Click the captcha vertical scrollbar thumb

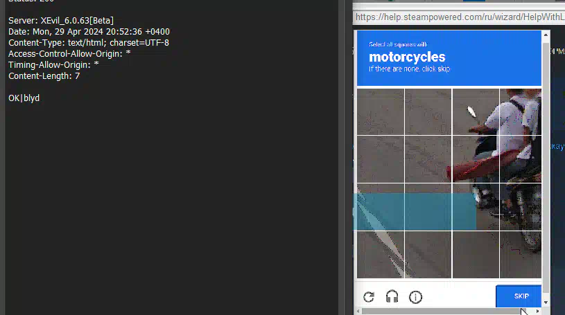click(546, 168)
